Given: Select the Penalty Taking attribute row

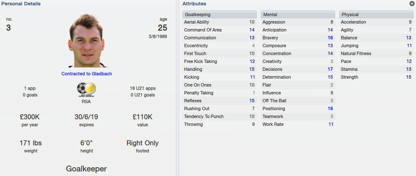Looking at the screenshot, I should tap(219, 93).
